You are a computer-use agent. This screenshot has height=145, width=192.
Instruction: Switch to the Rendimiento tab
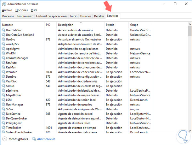(x=25, y=16)
